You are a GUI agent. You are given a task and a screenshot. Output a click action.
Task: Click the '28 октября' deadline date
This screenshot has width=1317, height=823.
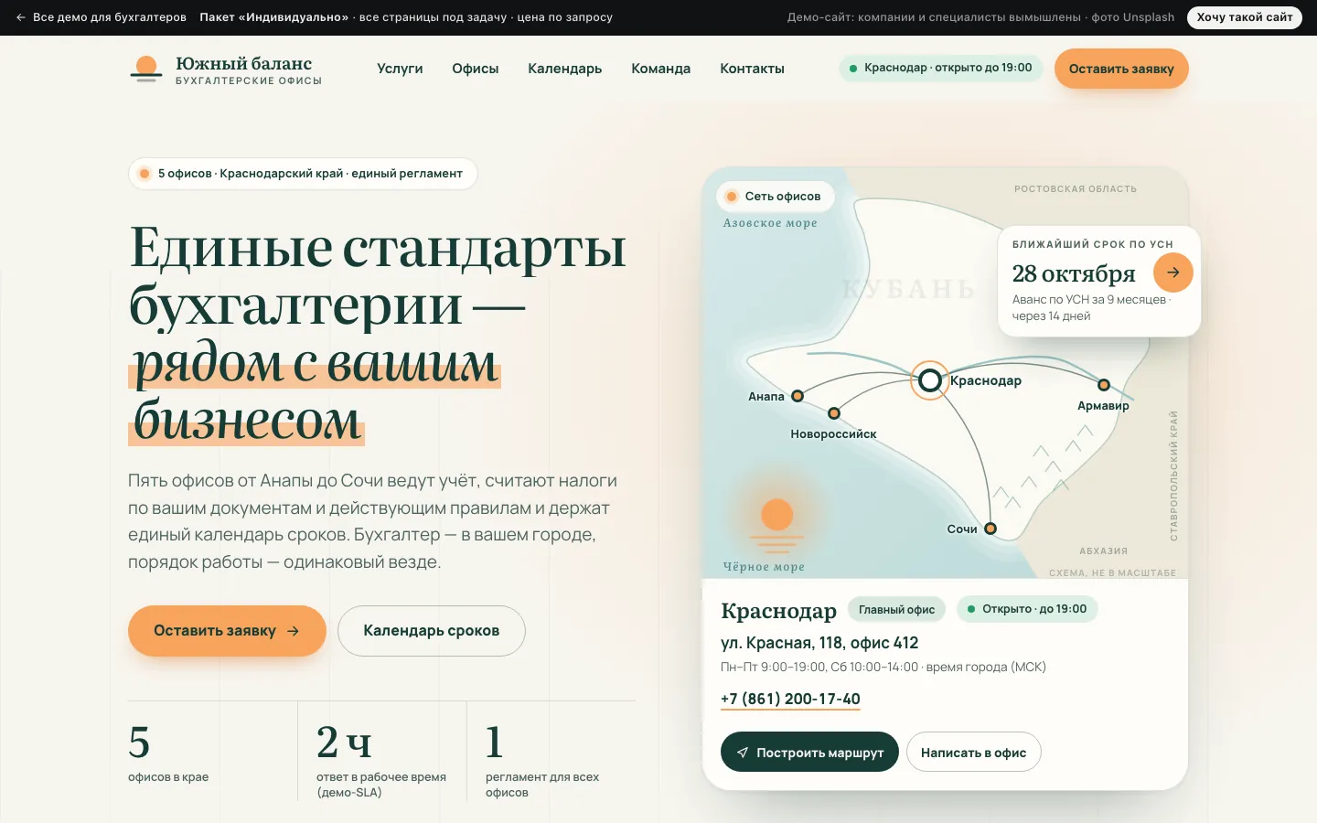pos(1074,273)
